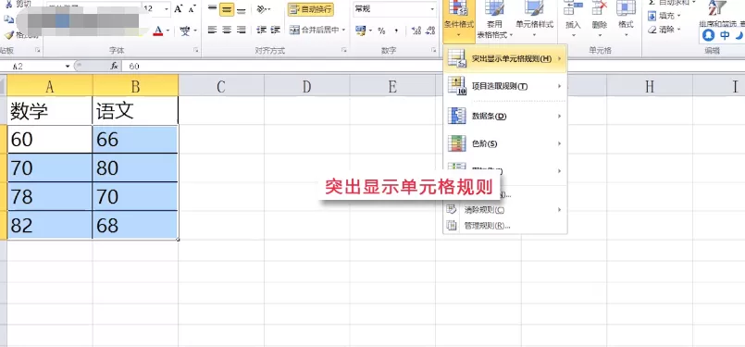
Task: Select column A header
Action: pos(50,86)
